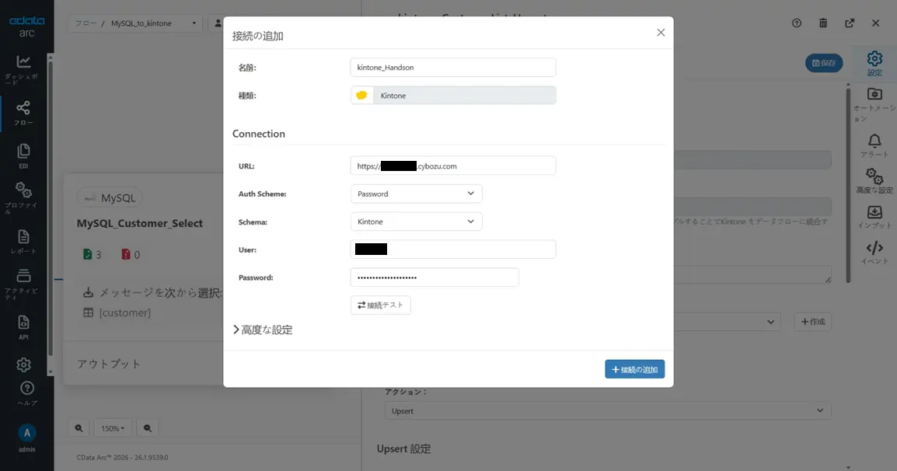
Task: Click the blue Add Connection button
Action: pos(634,369)
